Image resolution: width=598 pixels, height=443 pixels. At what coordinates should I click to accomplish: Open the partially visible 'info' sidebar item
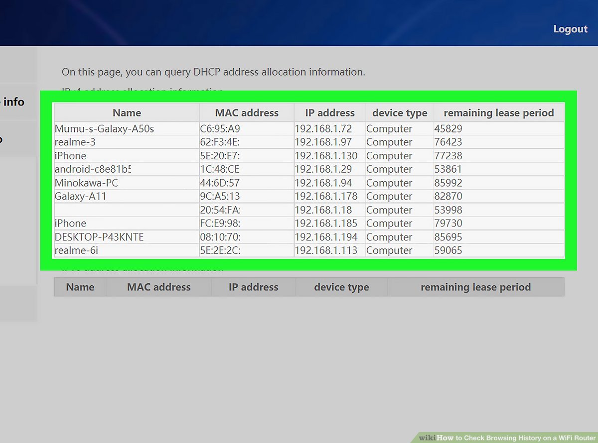point(13,102)
